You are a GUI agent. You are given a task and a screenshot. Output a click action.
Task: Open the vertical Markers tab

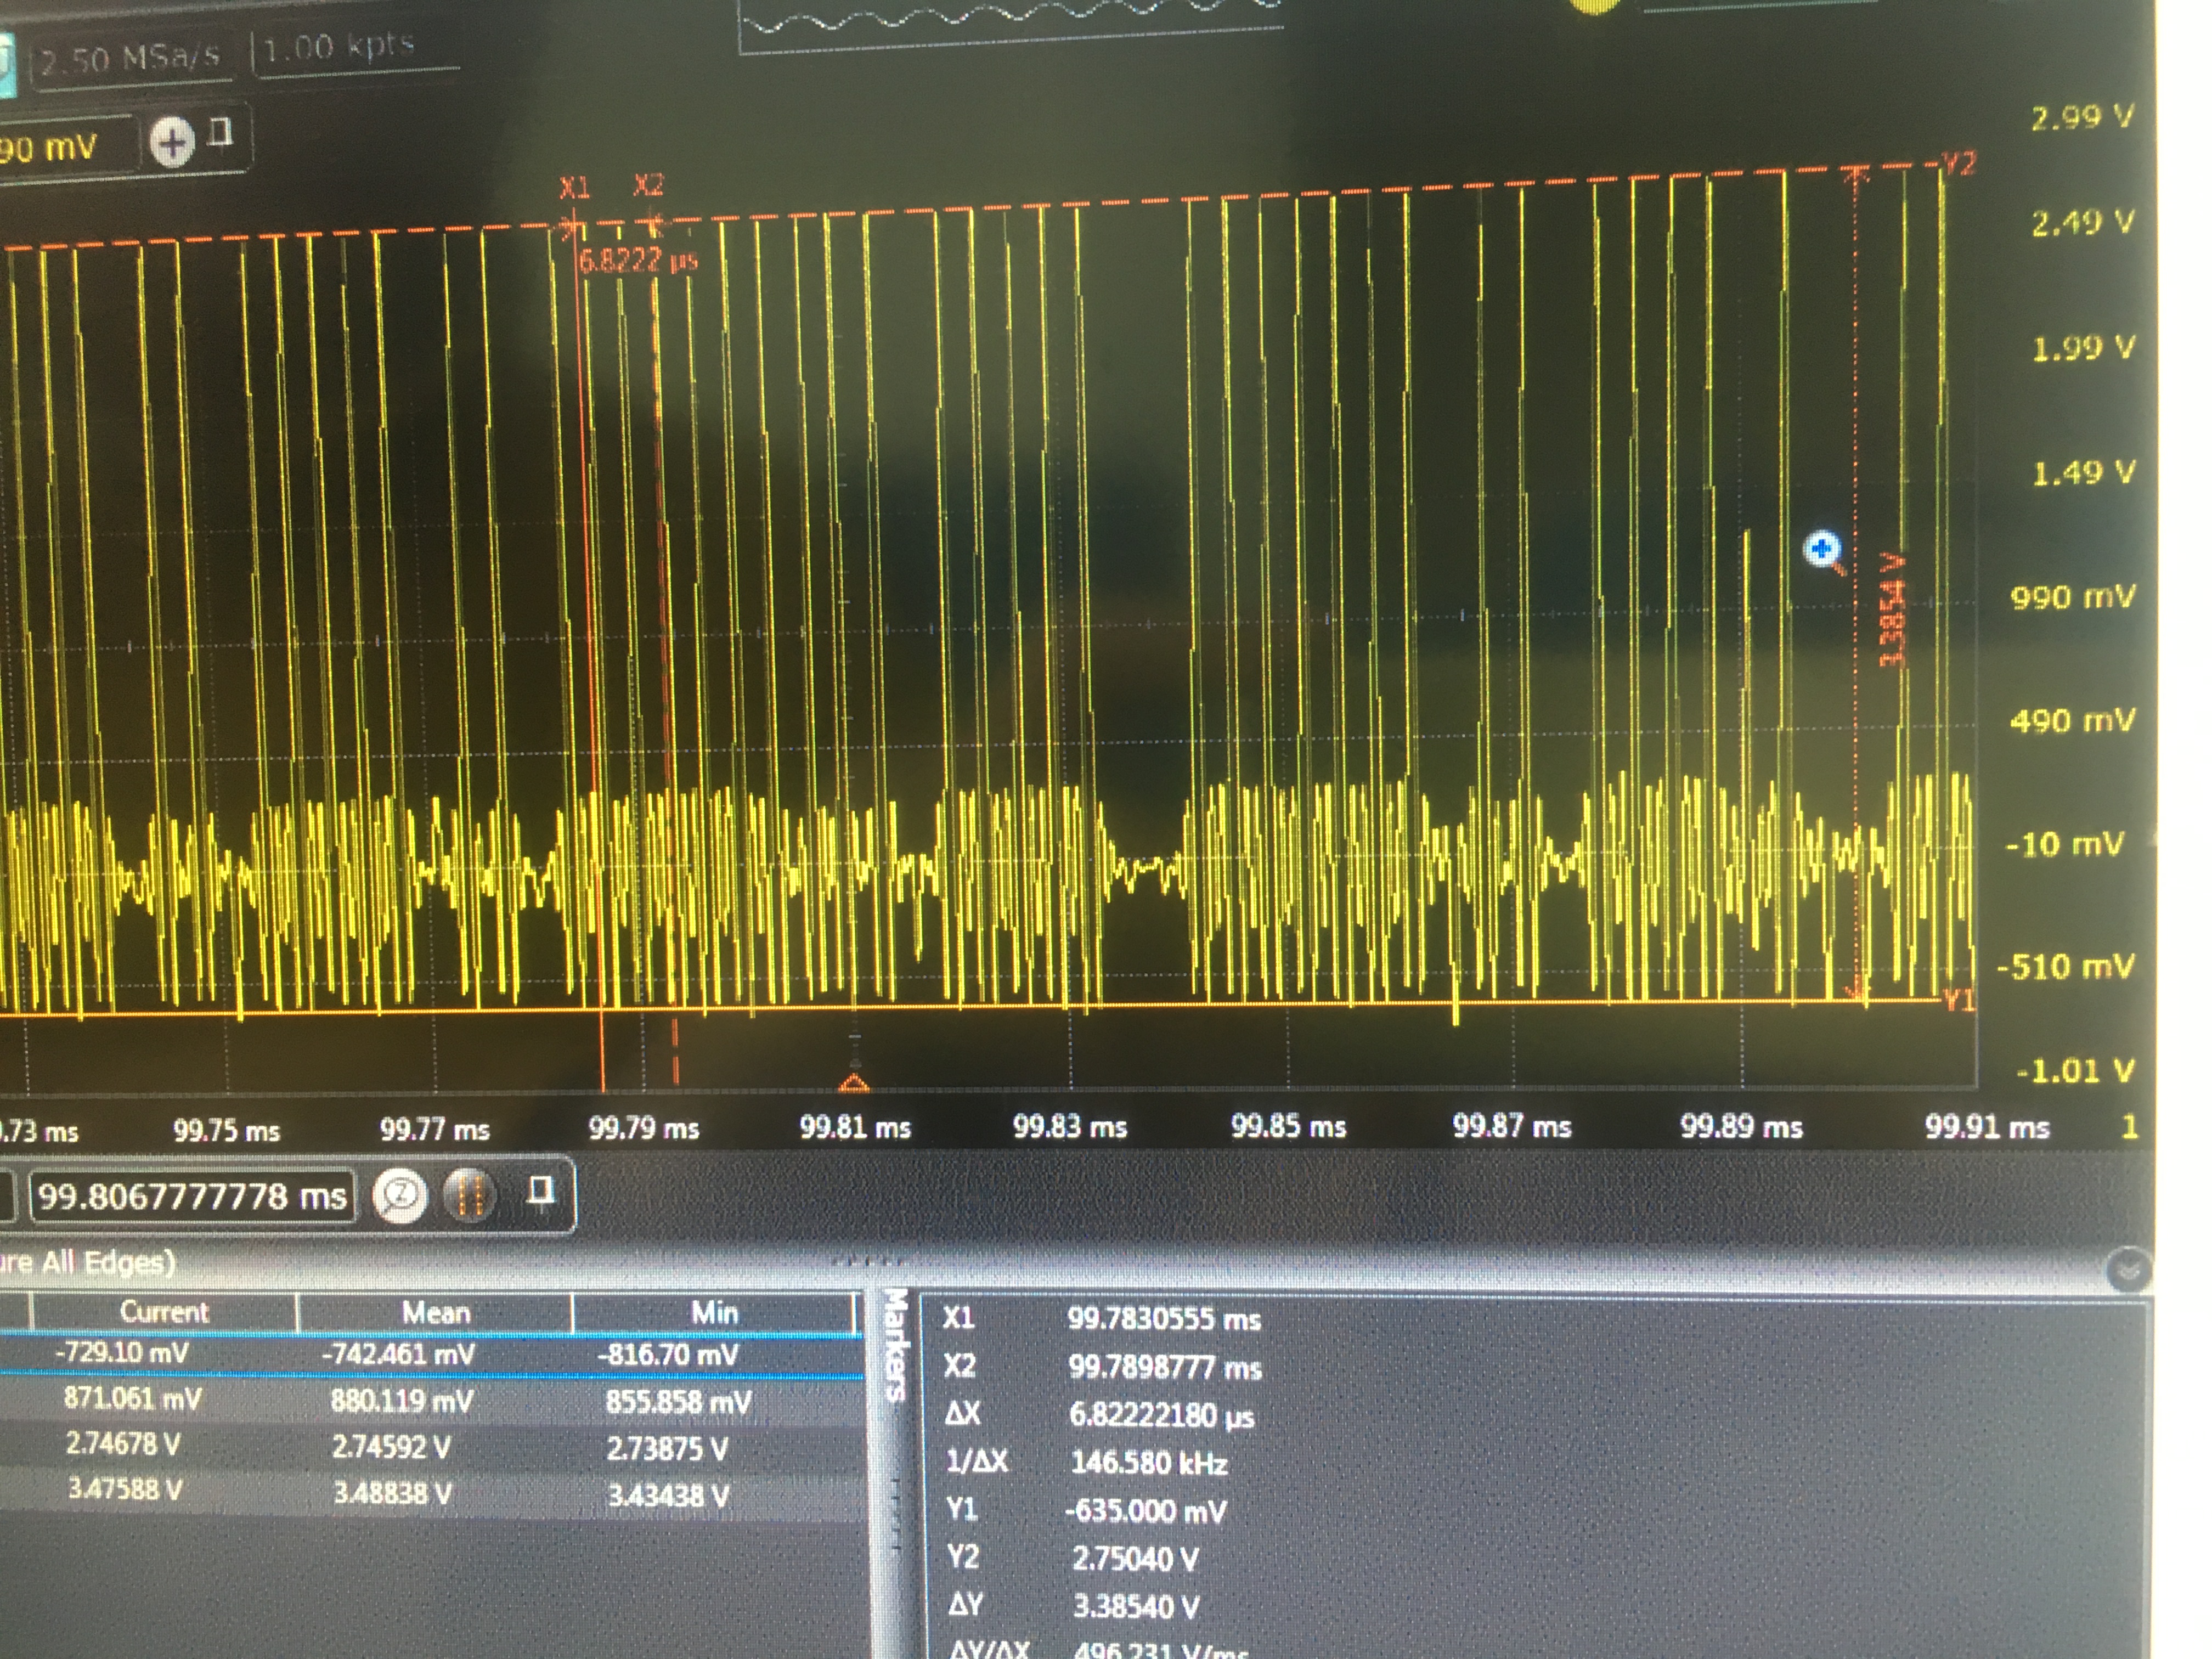pyautogui.click(x=895, y=1345)
